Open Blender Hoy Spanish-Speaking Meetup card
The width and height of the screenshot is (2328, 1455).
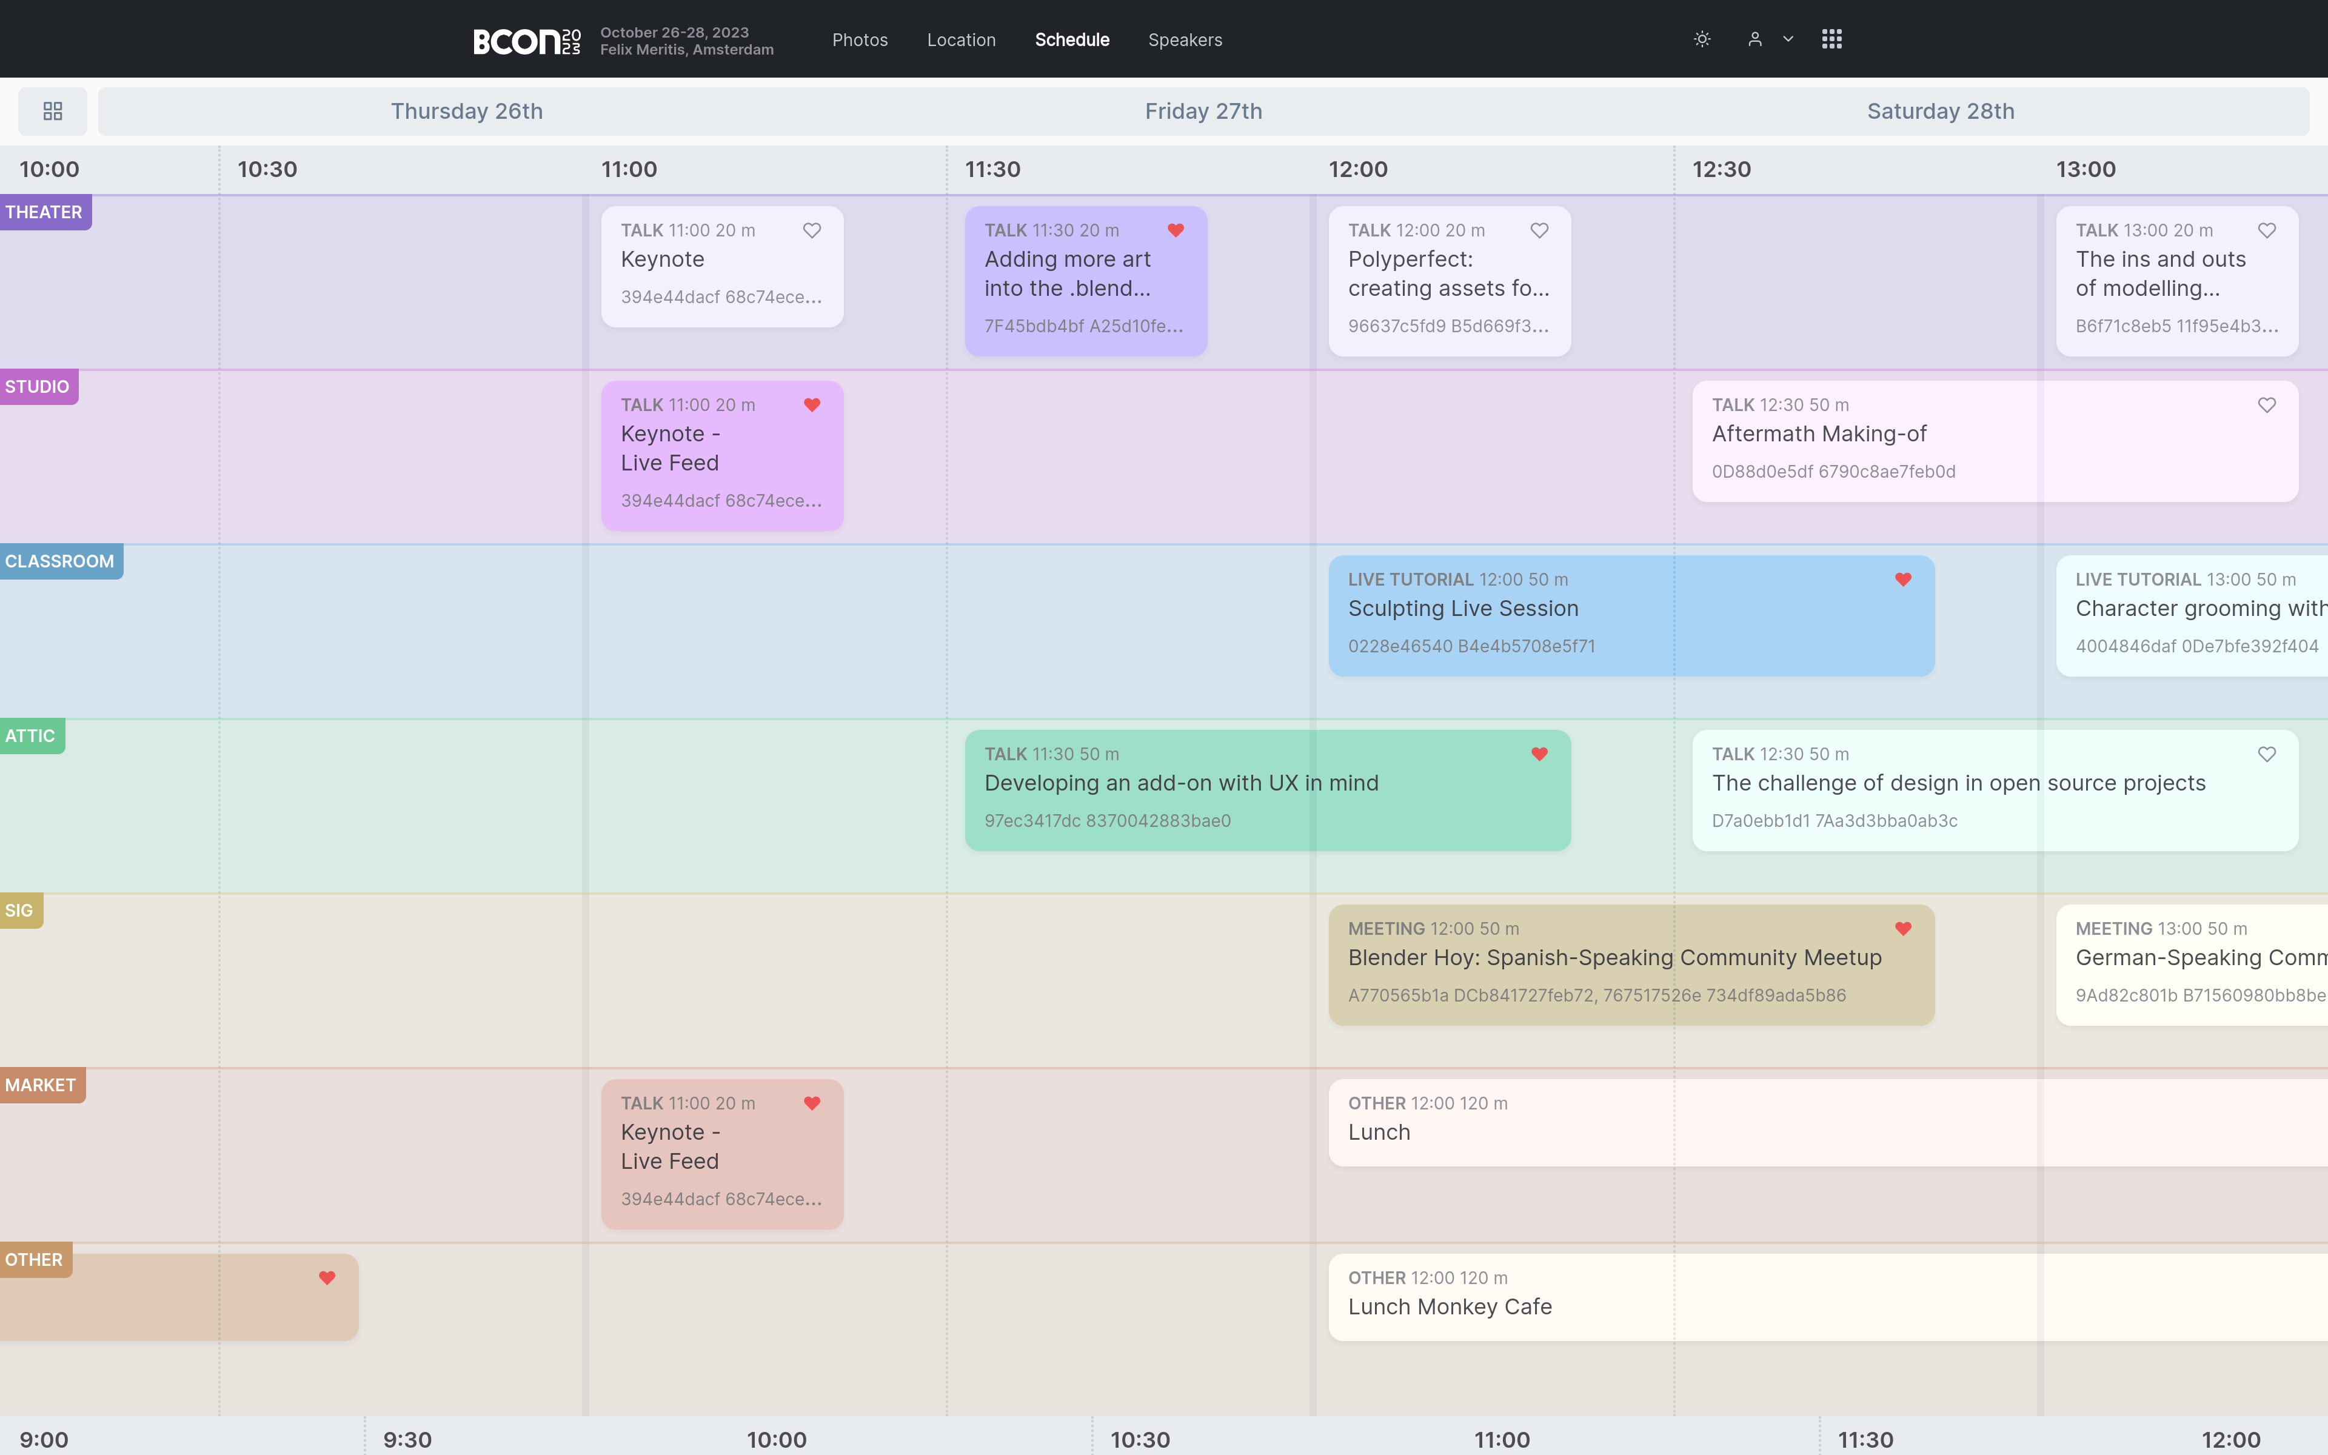(1631, 965)
